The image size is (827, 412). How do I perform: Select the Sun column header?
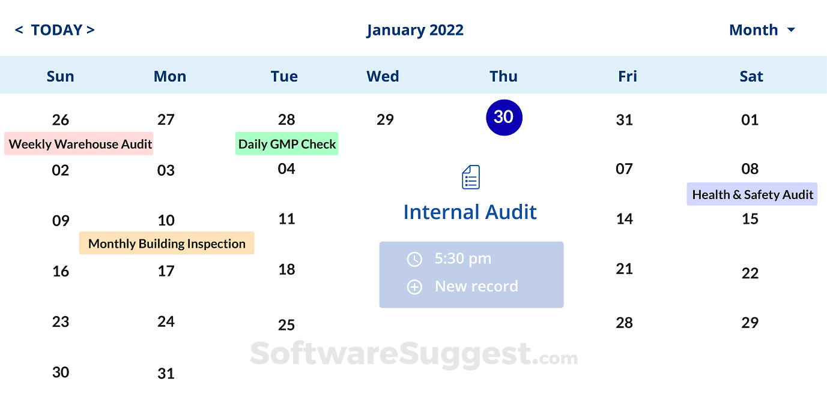[x=60, y=76]
